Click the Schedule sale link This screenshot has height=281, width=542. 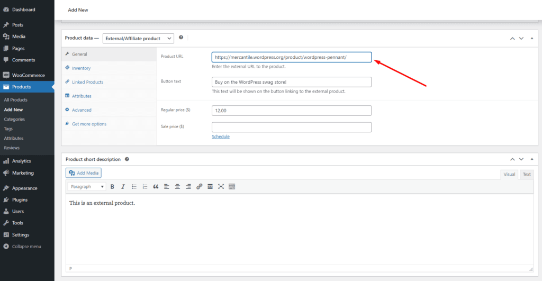coord(221,137)
